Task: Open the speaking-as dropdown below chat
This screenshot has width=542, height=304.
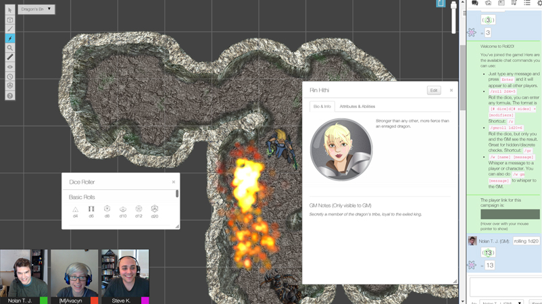Action: (x=501, y=302)
